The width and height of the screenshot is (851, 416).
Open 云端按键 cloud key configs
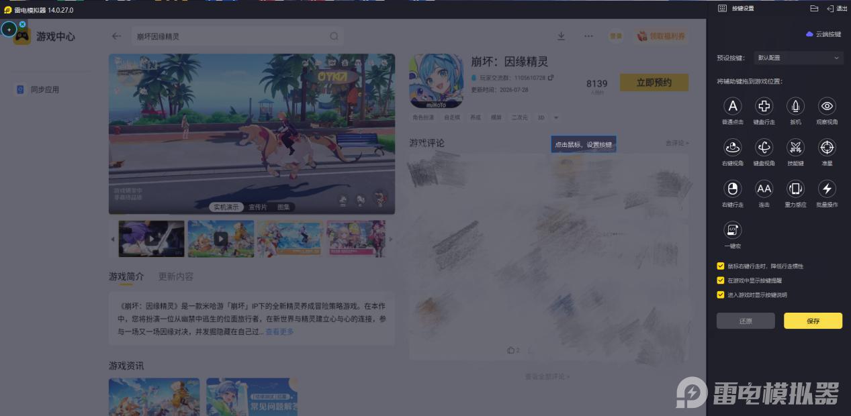(x=823, y=34)
